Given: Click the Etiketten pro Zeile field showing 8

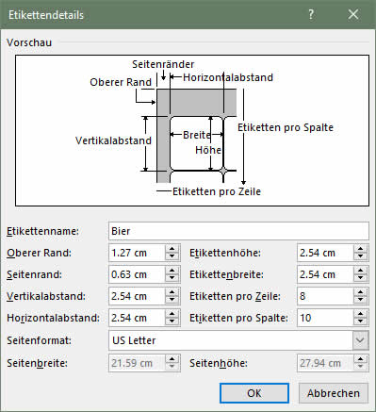Looking at the screenshot, I should [x=325, y=296].
